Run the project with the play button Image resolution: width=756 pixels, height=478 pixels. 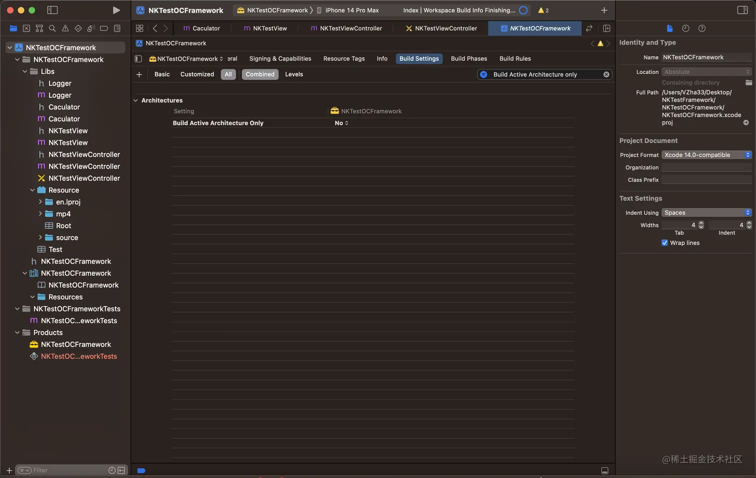click(x=116, y=10)
